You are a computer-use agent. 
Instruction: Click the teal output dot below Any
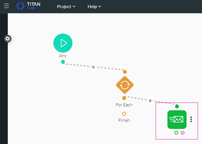pyautogui.click(x=63, y=62)
